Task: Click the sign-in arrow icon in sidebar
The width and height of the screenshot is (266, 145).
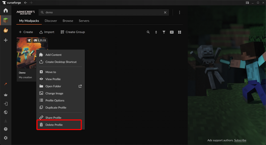Action: tap(6, 104)
